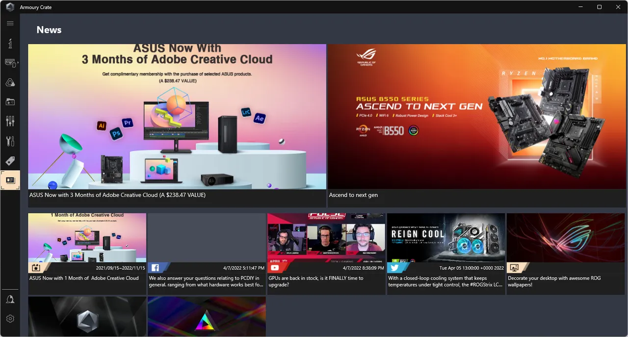The image size is (628, 337).
Task: Open the Armoury Crate logo news card
Action: (87, 316)
